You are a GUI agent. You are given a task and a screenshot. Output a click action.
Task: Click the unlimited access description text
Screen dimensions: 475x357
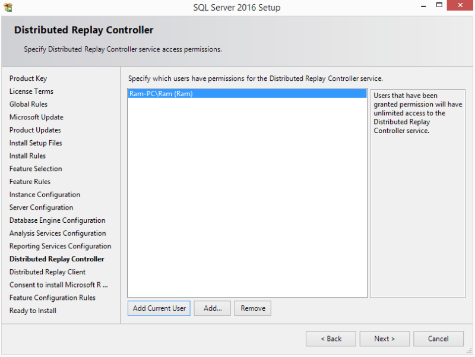(418, 113)
